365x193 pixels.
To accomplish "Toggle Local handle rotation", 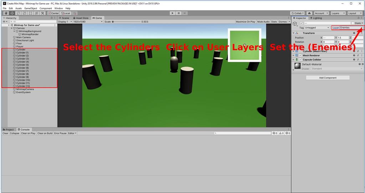I will point(65,13).
